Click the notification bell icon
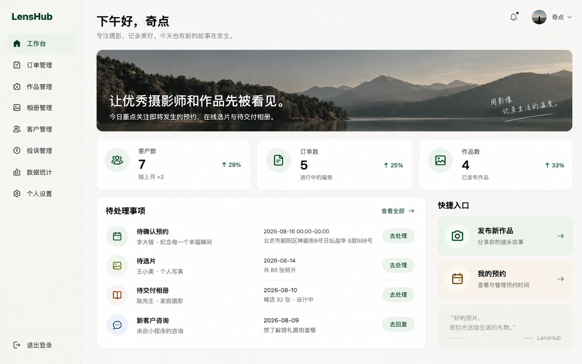The image size is (582, 364). coord(513,17)
